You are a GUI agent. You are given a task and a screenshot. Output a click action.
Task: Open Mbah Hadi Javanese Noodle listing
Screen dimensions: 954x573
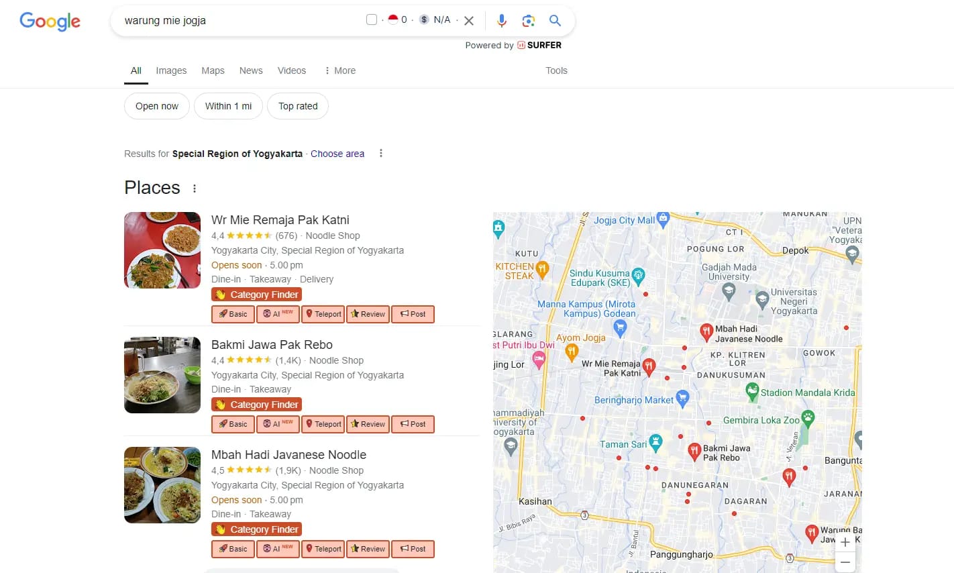(288, 455)
